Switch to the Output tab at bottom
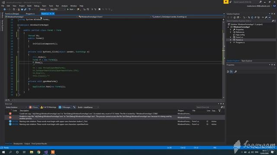The width and height of the screenshot is (277, 155). point(27,144)
